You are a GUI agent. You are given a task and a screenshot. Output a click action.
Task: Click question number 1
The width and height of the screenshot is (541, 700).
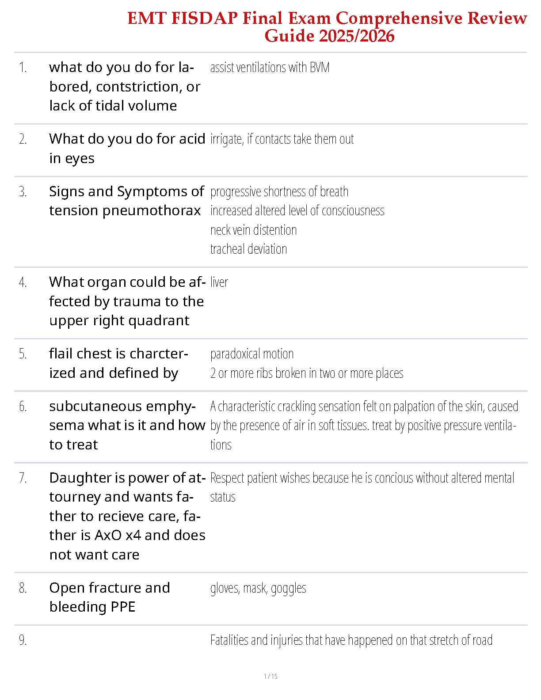(x=23, y=68)
